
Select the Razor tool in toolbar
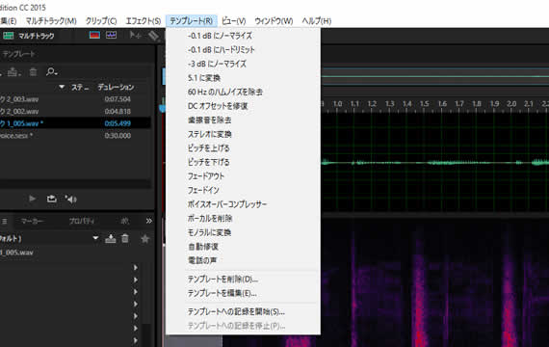(x=153, y=36)
